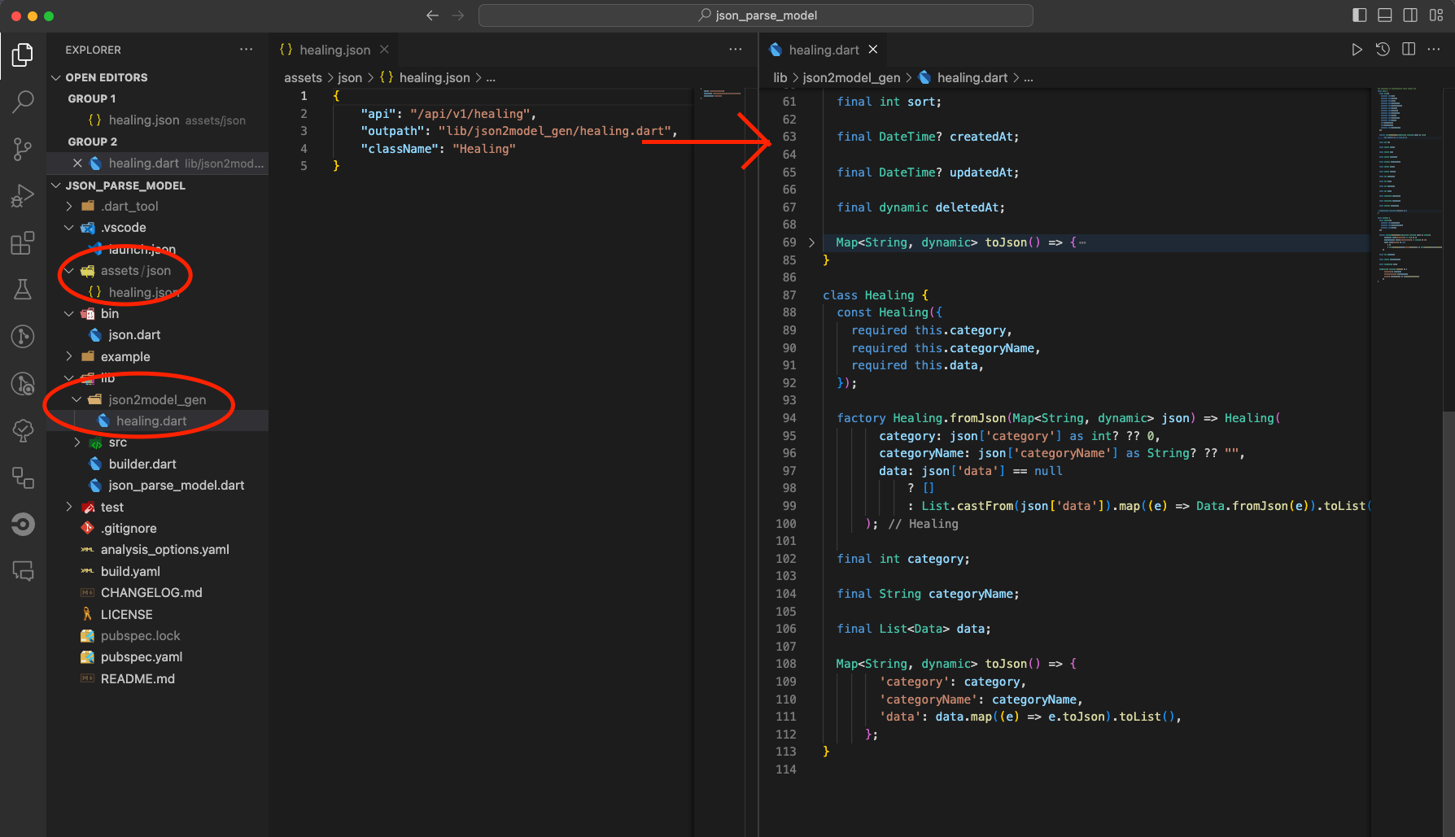Screen dimensions: 1455x837
Task: Open the Search view in activity bar
Action: pyautogui.click(x=23, y=102)
